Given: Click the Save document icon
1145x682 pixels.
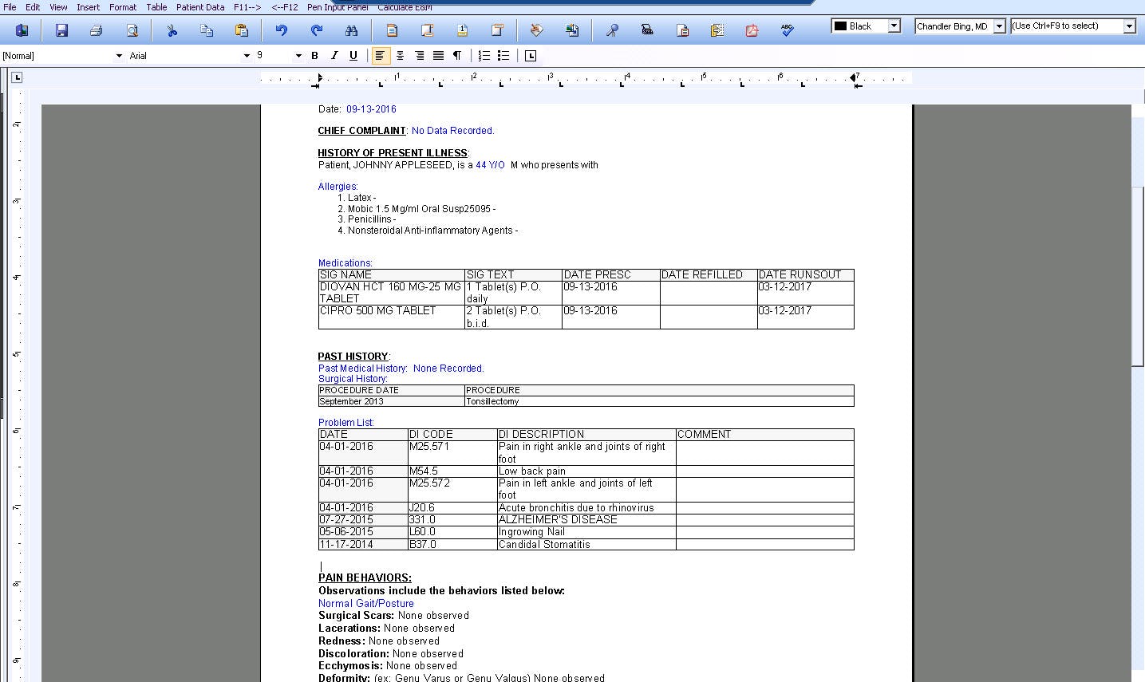Looking at the screenshot, I should tap(61, 30).
